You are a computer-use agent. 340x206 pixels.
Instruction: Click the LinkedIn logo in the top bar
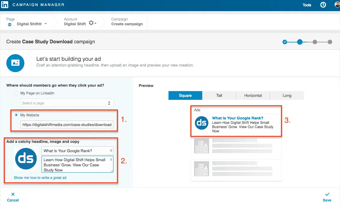click(x=5, y=5)
